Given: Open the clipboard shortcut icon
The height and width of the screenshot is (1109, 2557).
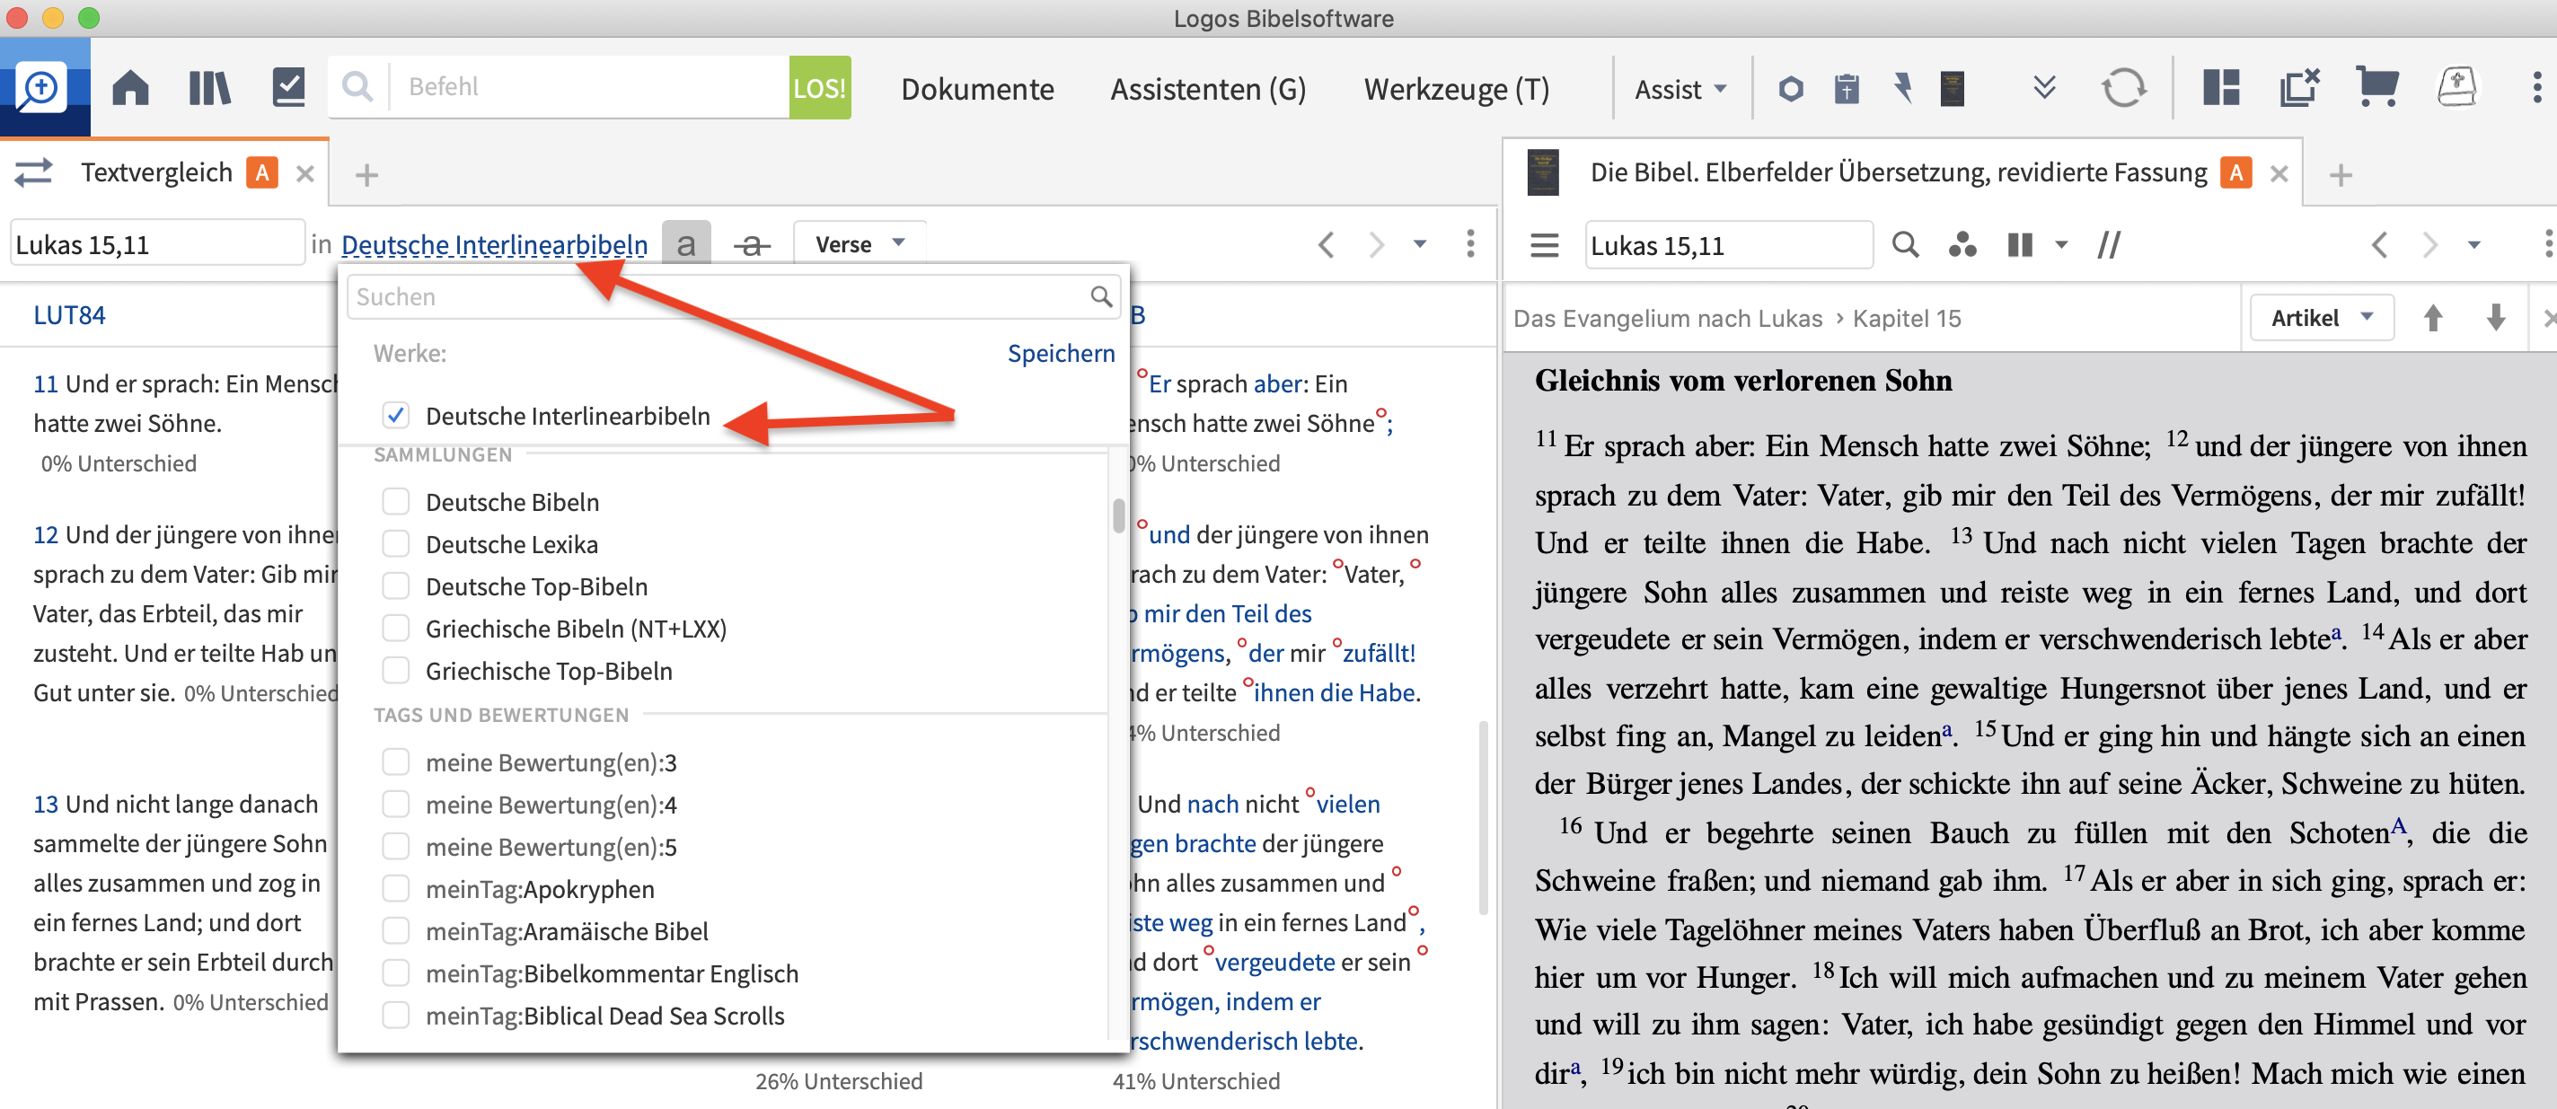Looking at the screenshot, I should pyautogui.click(x=1847, y=90).
